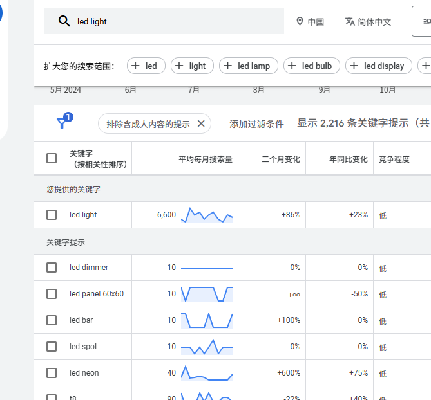Click the +600% change for led neon
The height and width of the screenshot is (400, 431).
289,372
